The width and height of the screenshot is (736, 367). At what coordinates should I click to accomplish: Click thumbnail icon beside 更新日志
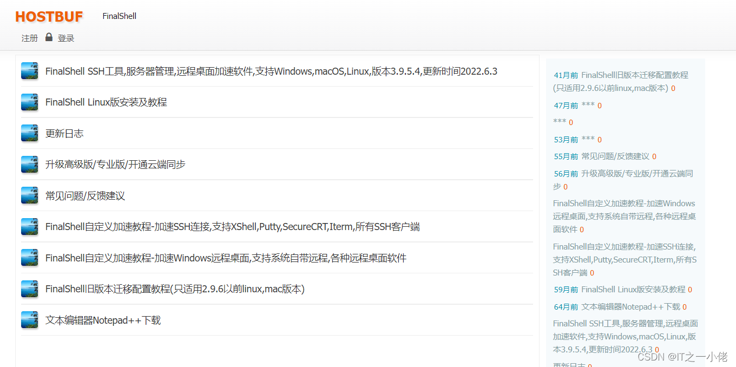click(x=29, y=133)
